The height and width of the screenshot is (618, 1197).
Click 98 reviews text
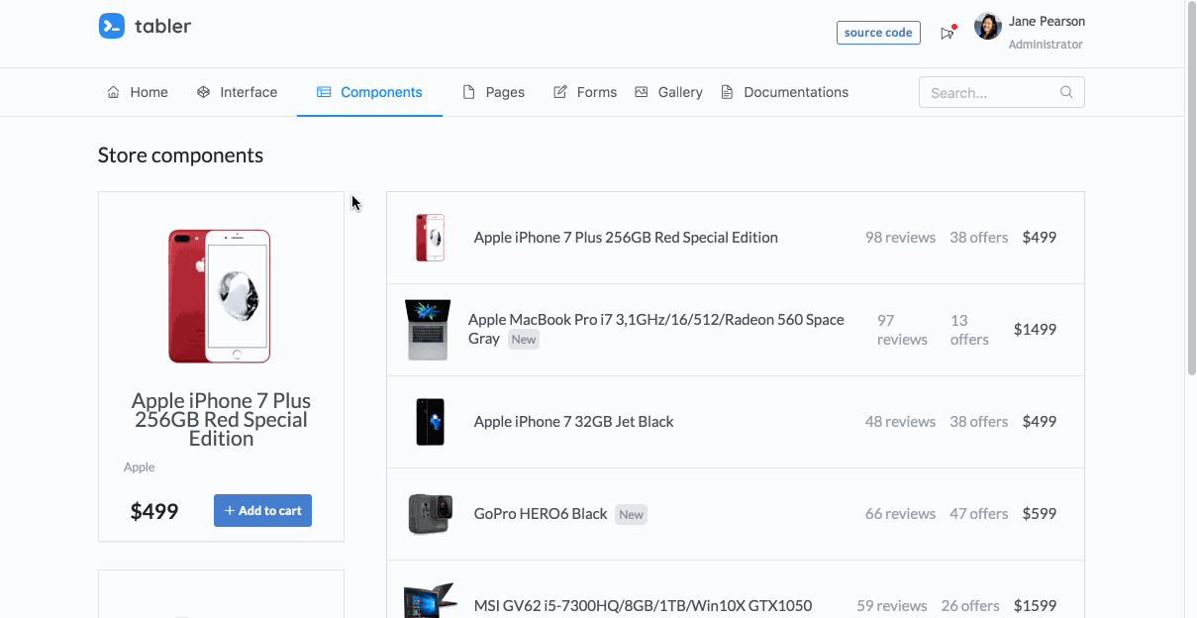point(900,238)
